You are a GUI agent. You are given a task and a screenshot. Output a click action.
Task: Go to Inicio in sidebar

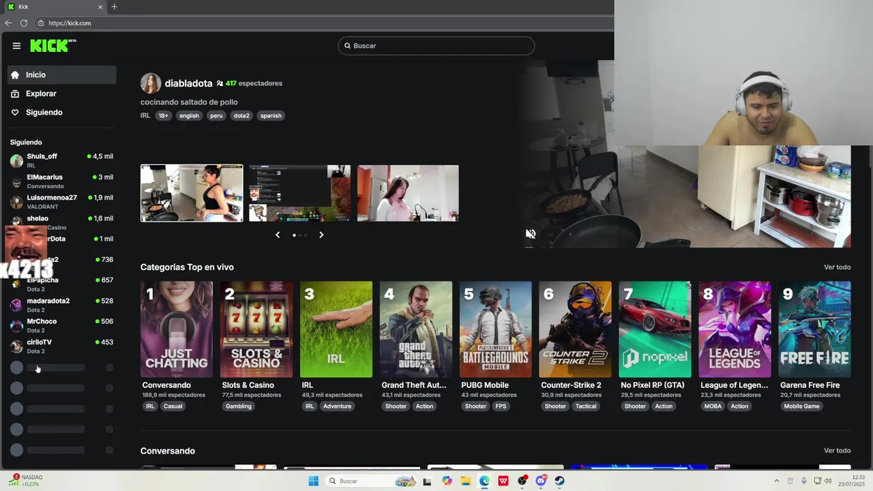[61, 75]
